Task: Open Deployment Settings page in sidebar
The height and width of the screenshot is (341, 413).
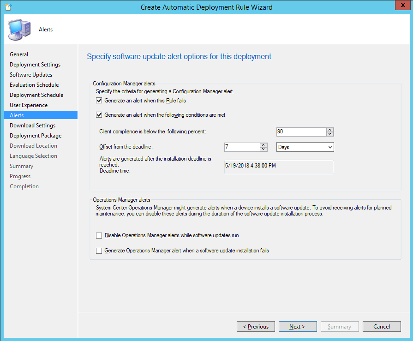Action: (x=35, y=65)
